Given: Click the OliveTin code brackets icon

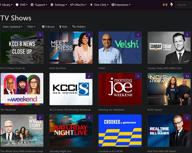Looking at the screenshot, I should (x=72, y=5).
